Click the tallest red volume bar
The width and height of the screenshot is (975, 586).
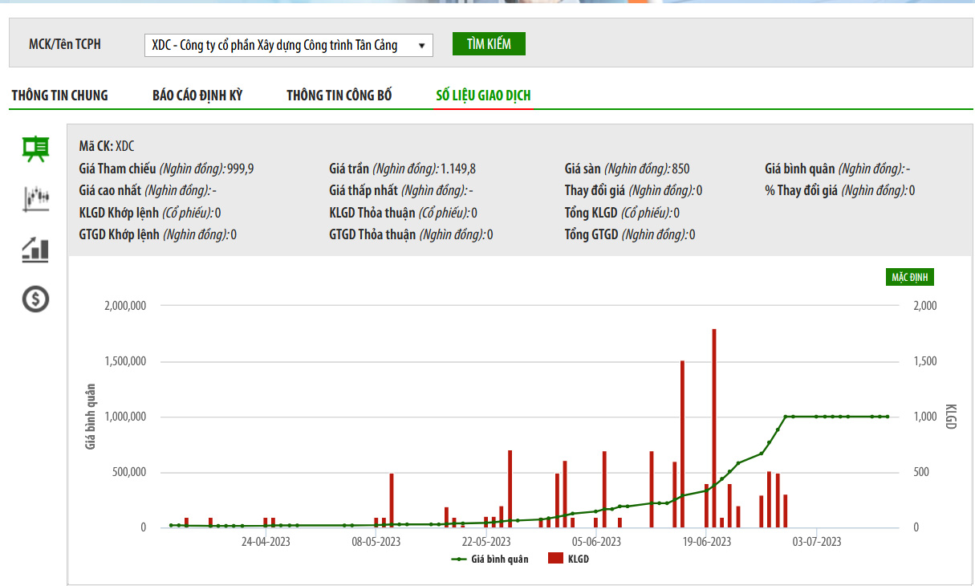pos(713,427)
